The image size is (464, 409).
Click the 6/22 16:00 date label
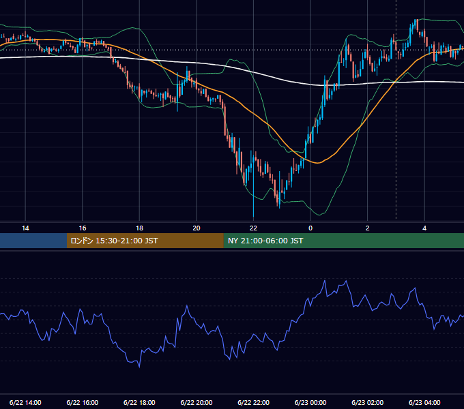83,402
